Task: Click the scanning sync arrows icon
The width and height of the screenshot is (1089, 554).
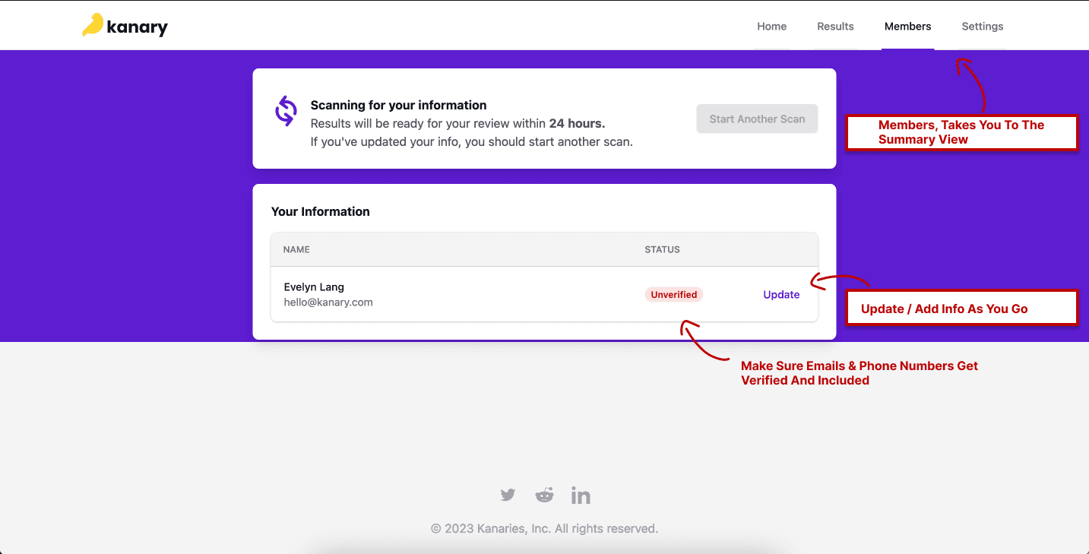Action: (x=286, y=111)
